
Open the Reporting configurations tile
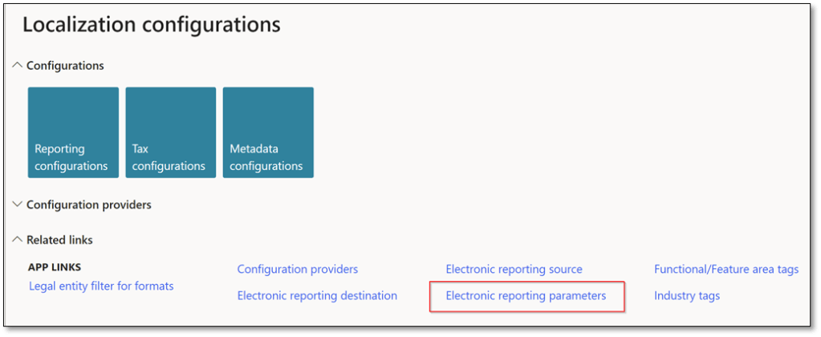coord(73,132)
